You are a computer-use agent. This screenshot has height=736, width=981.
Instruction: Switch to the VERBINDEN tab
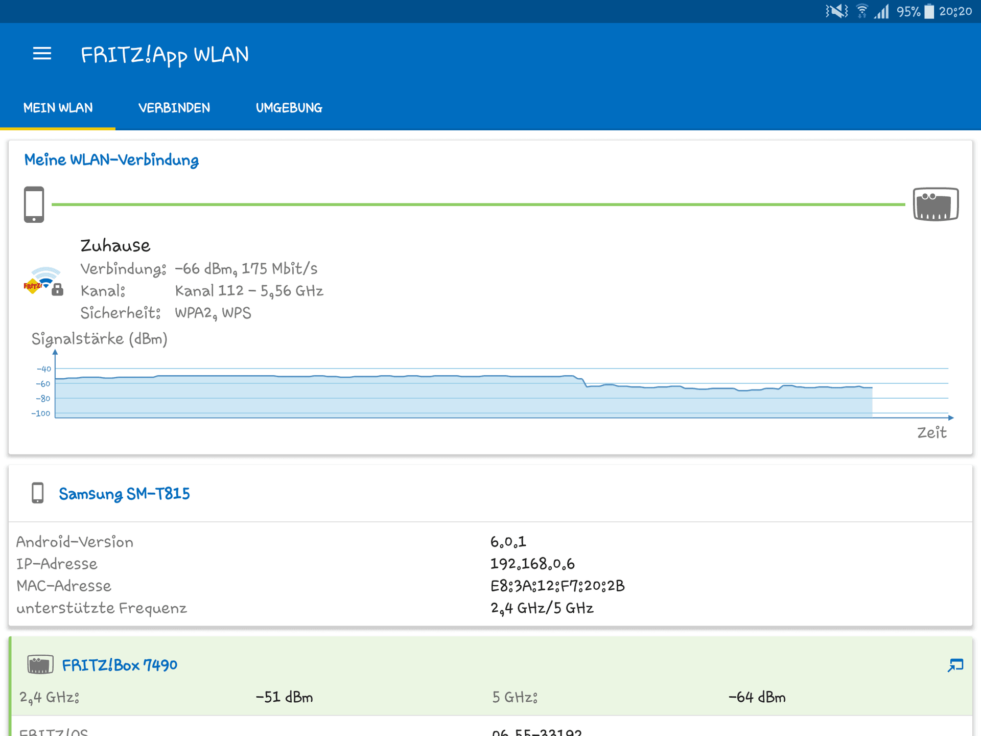174,108
